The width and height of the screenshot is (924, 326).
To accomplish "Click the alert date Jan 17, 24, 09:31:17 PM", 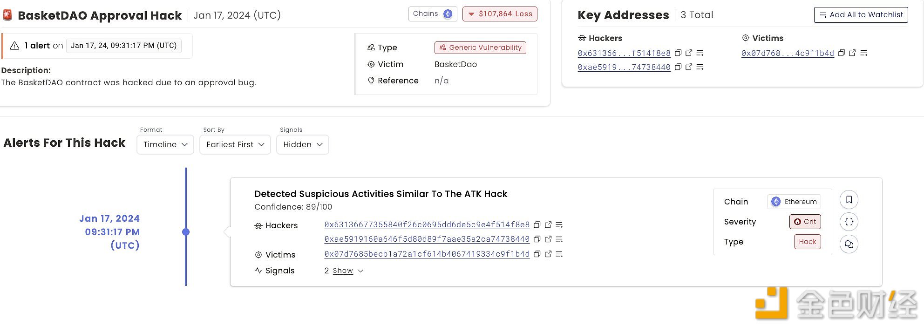I will [124, 46].
